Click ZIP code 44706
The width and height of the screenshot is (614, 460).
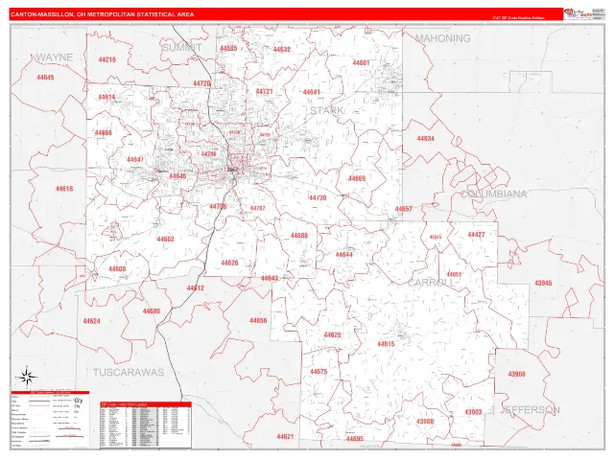click(x=218, y=207)
